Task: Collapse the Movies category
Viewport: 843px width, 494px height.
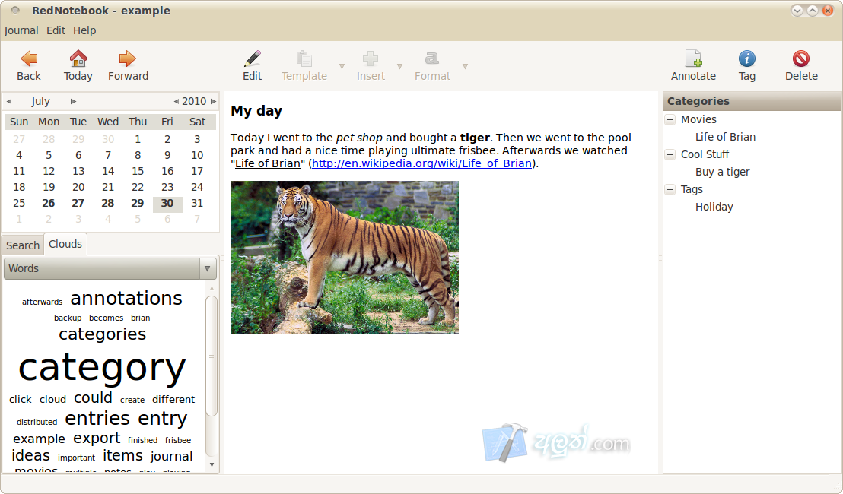Action: 670,119
